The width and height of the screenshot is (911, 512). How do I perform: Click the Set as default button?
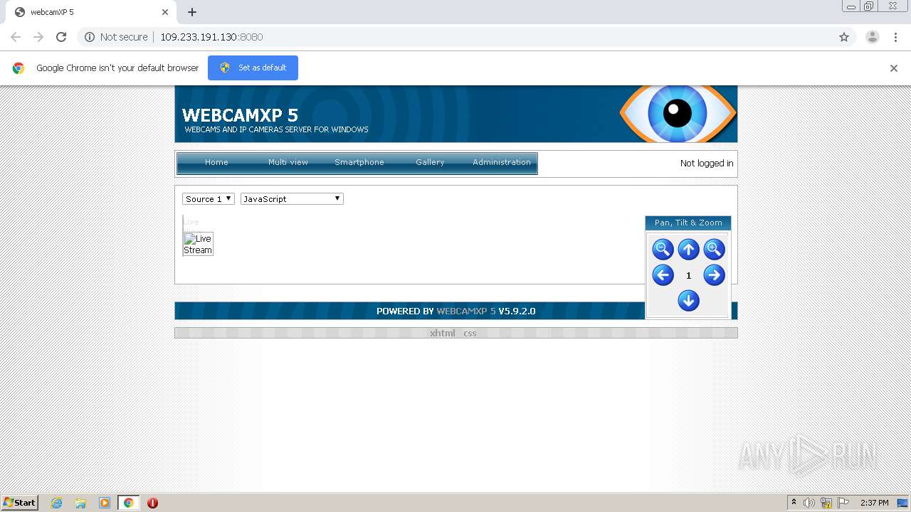[253, 68]
